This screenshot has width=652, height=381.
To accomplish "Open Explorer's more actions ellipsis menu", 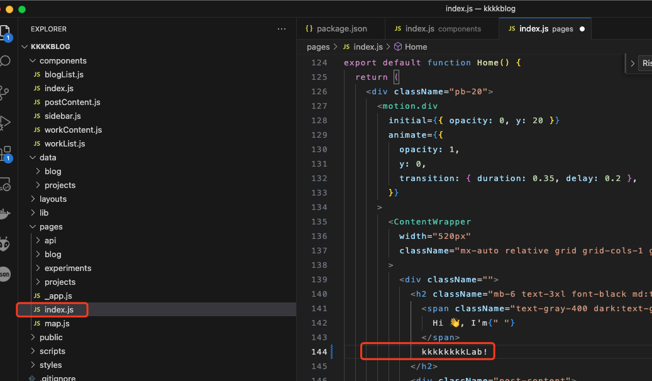I will 281,29.
